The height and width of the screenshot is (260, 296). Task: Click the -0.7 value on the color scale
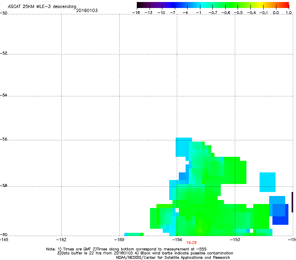213,13
